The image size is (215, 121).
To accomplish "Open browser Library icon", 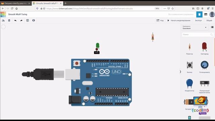I will click(x=193, y=8).
